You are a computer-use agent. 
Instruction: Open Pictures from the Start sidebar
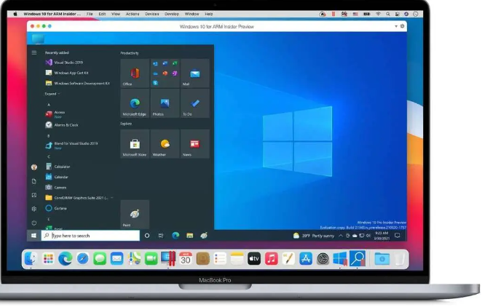click(x=34, y=195)
